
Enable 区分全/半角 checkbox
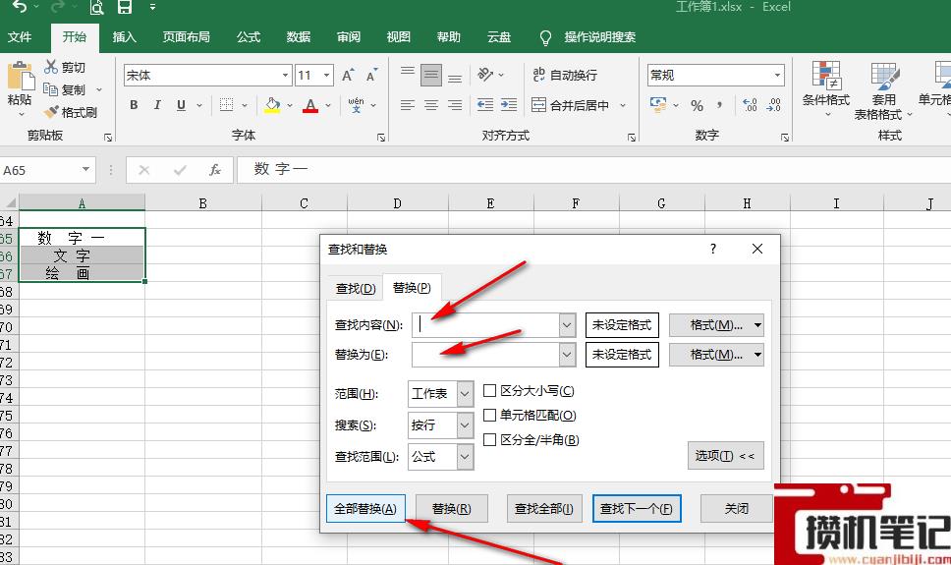pos(489,439)
